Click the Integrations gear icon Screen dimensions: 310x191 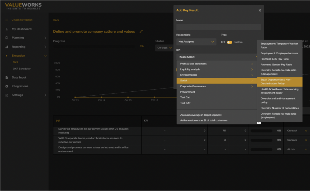7,86
